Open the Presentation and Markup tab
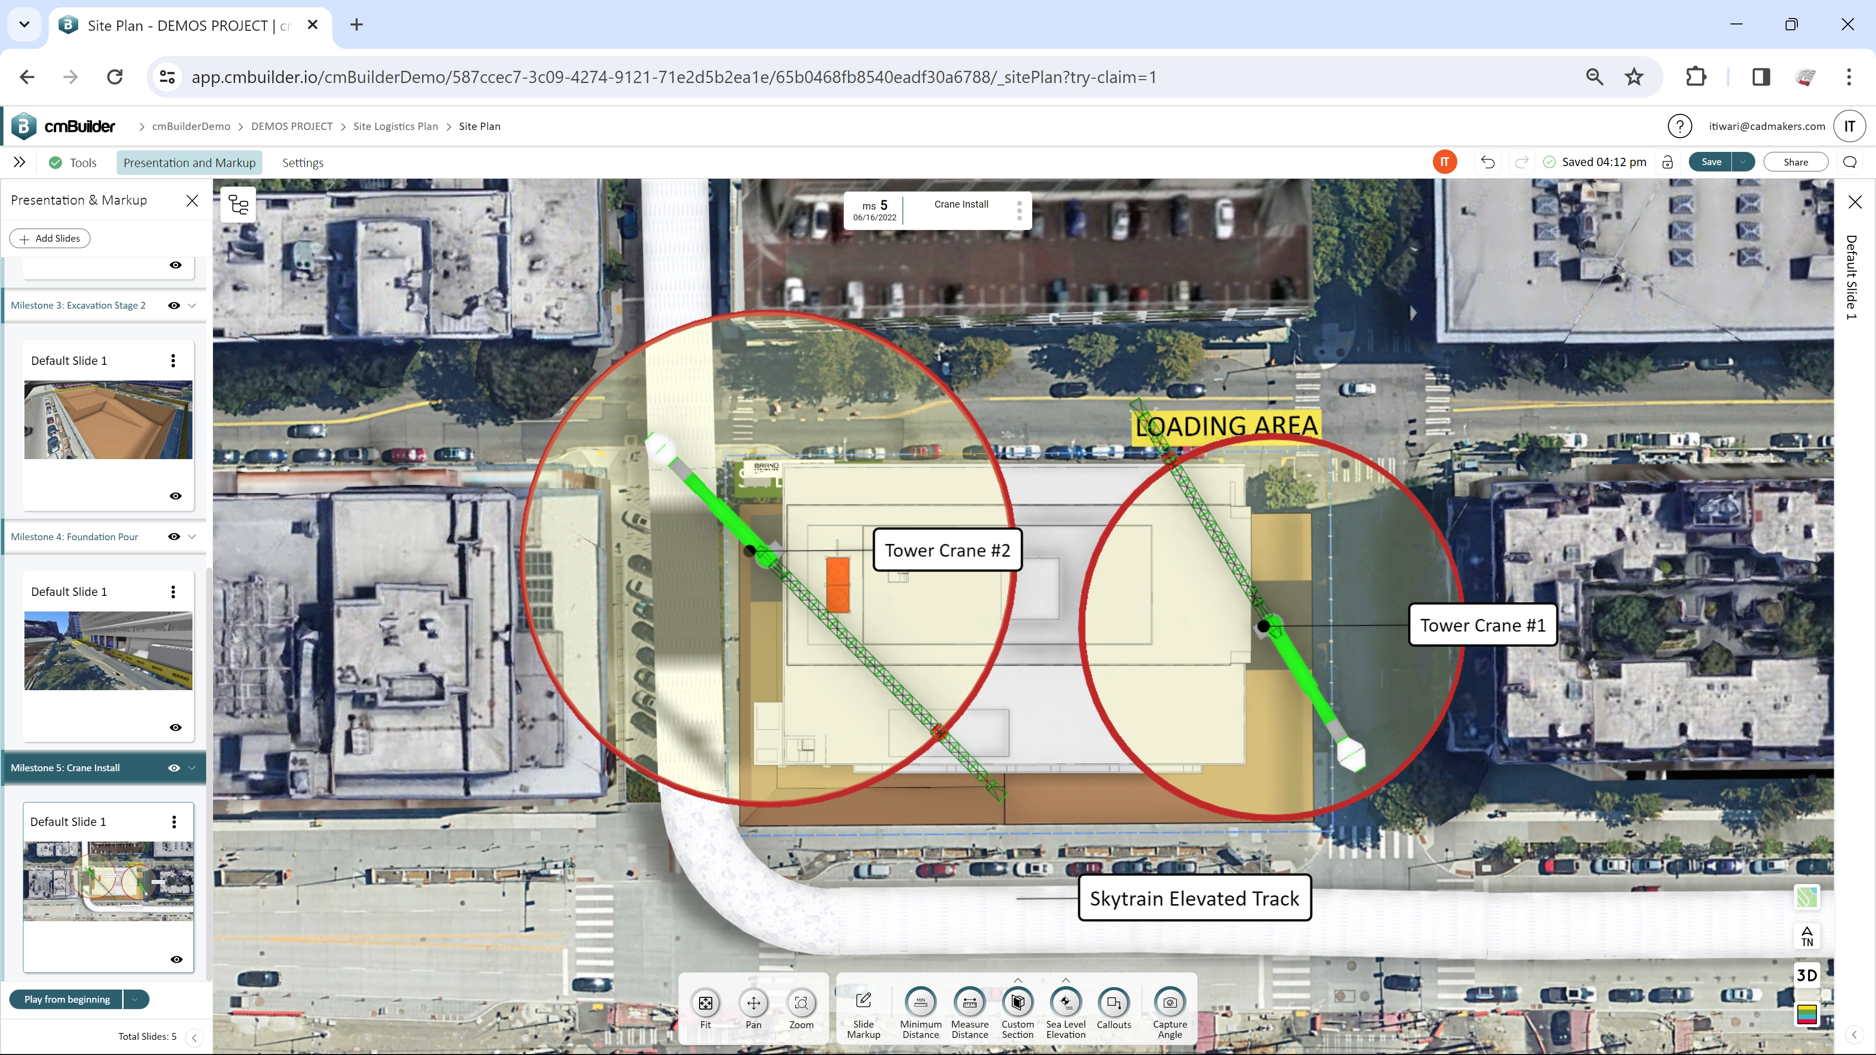This screenshot has width=1876, height=1055. [190, 162]
